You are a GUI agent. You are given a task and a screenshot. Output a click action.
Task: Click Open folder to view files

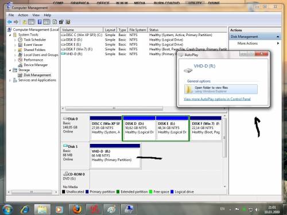click(x=221, y=89)
